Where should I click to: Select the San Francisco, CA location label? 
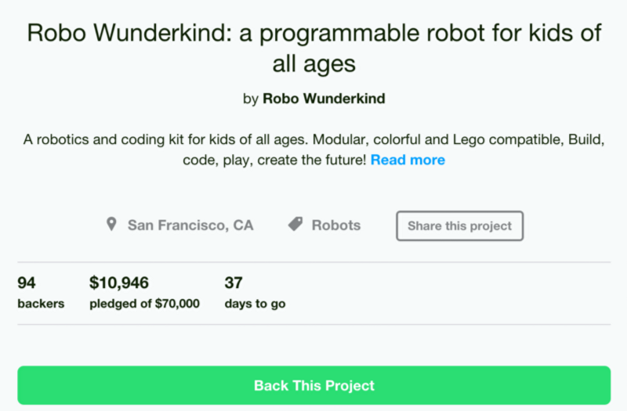[x=190, y=225]
